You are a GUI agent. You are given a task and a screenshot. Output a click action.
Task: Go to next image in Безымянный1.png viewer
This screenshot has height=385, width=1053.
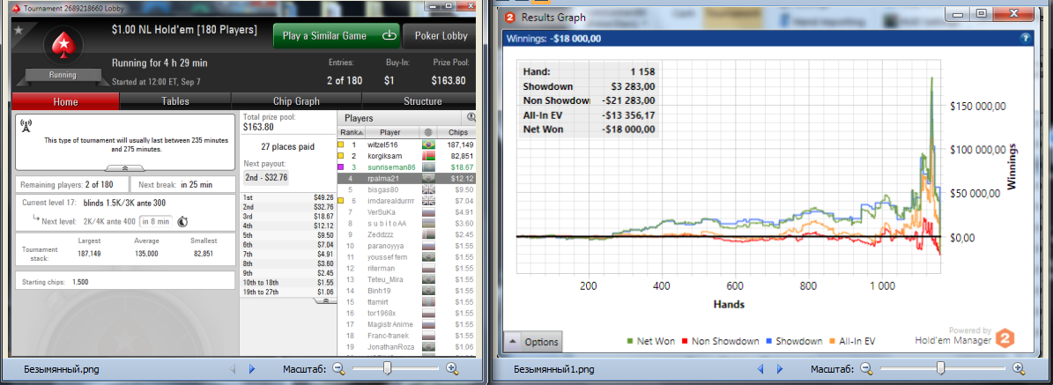coord(780,369)
